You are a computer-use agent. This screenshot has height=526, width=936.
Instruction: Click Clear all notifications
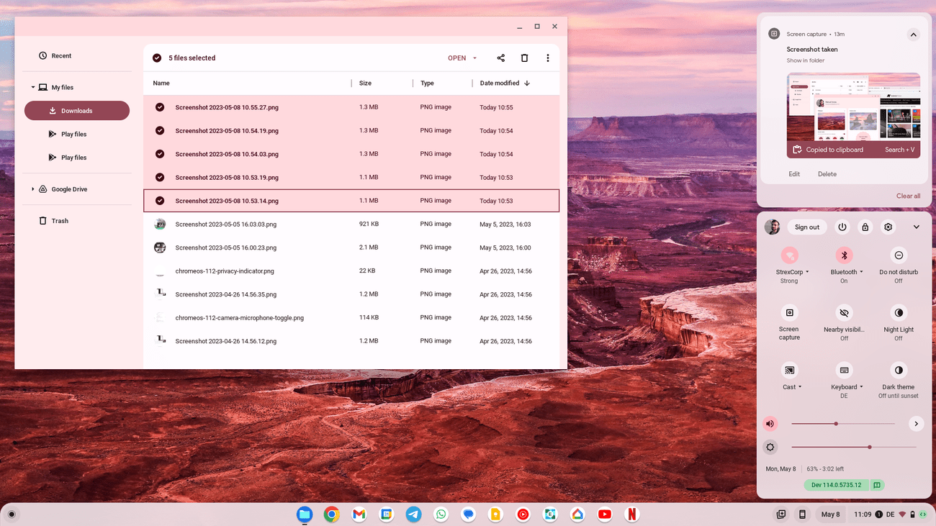[x=907, y=196]
